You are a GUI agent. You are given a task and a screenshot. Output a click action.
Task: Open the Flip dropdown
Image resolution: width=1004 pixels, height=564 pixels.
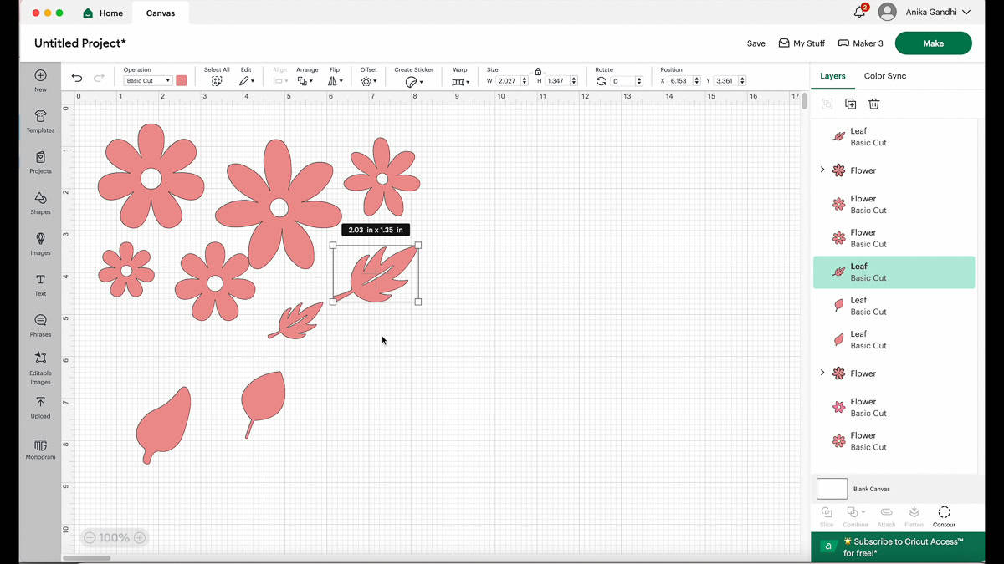tap(335, 81)
